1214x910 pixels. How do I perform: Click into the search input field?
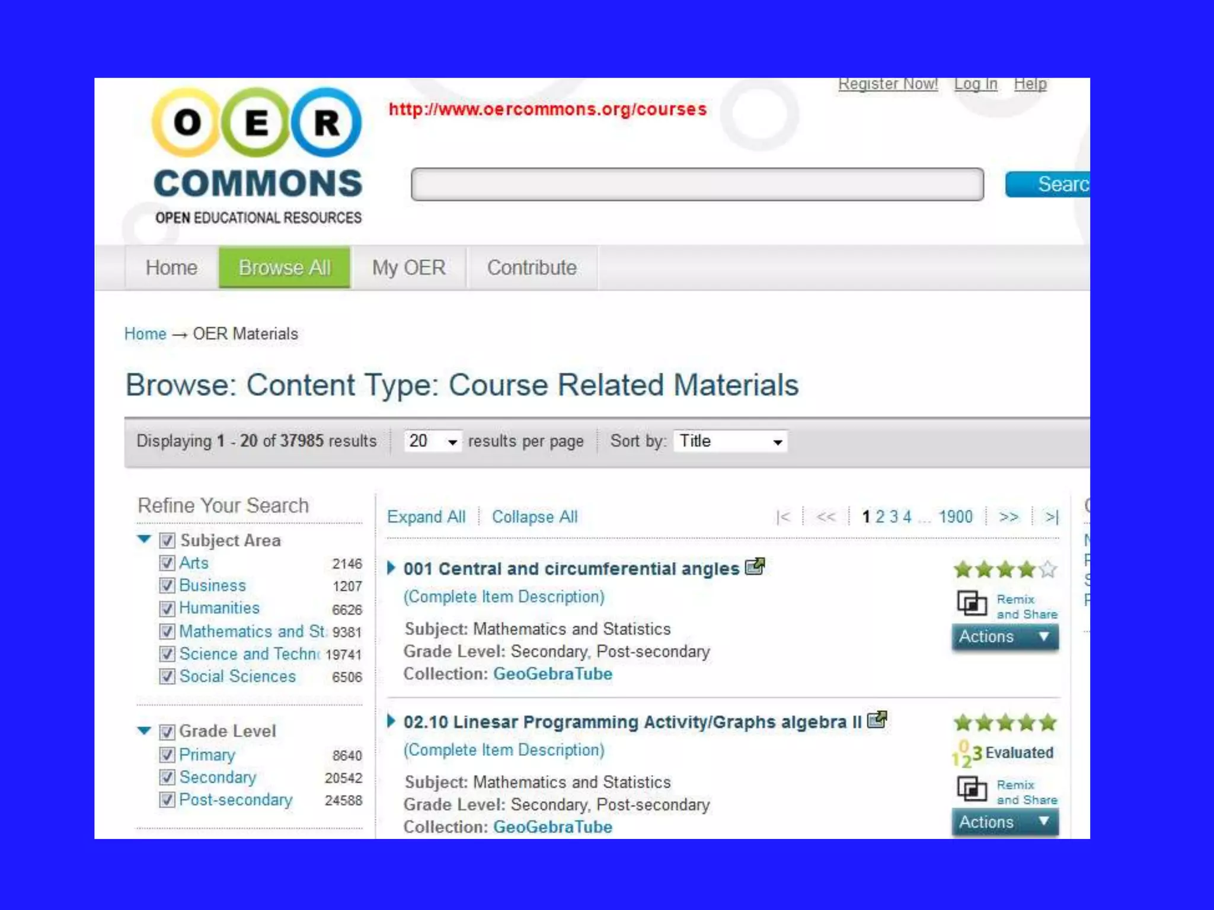[x=697, y=185]
